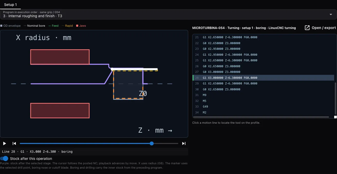The width and height of the screenshot is (337, 174).
Task: Skip to the last move icon
Action: pyautogui.click(x=184, y=143)
